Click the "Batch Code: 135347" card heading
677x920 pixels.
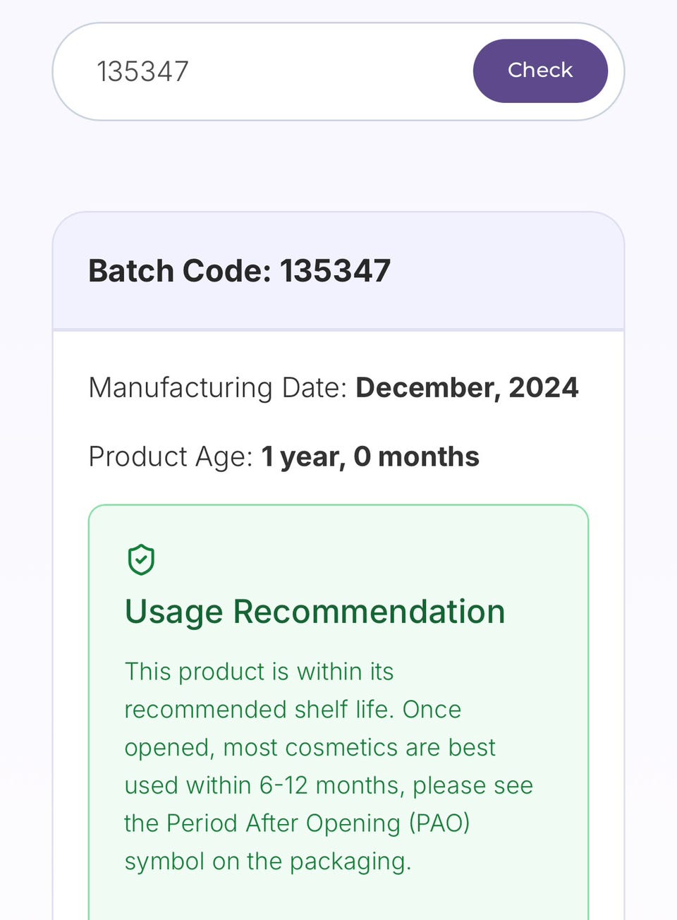[239, 271]
